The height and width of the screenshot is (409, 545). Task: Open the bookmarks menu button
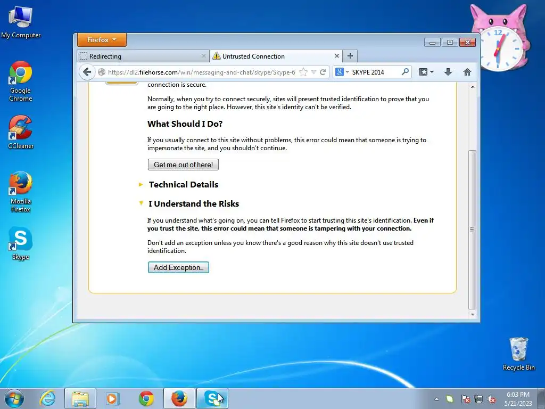426,72
